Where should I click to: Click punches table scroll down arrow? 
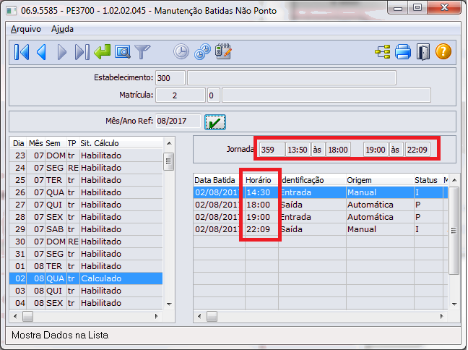[454, 304]
